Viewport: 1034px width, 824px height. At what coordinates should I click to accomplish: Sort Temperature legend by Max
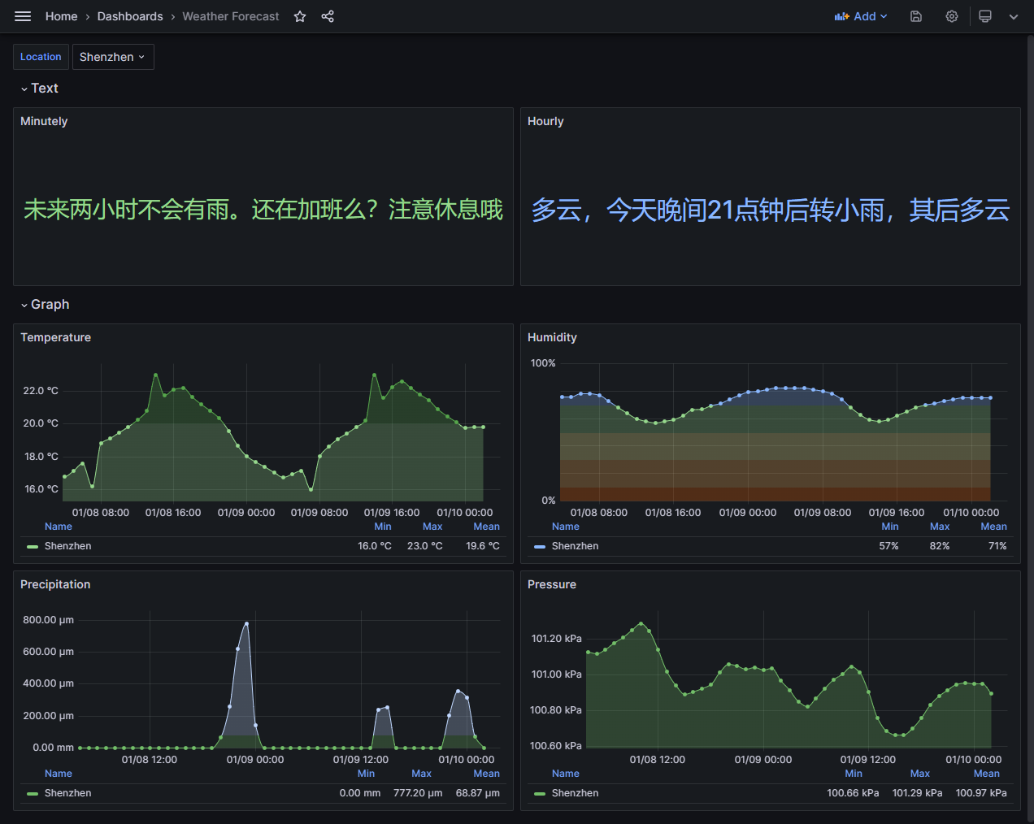coord(432,527)
